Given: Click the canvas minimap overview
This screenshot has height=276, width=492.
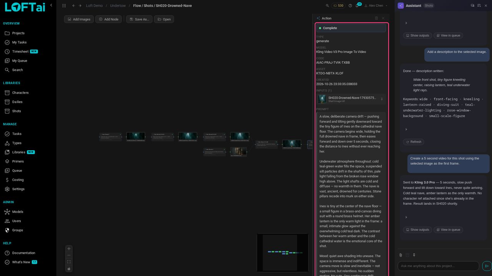Looking at the screenshot, I should point(283,253).
